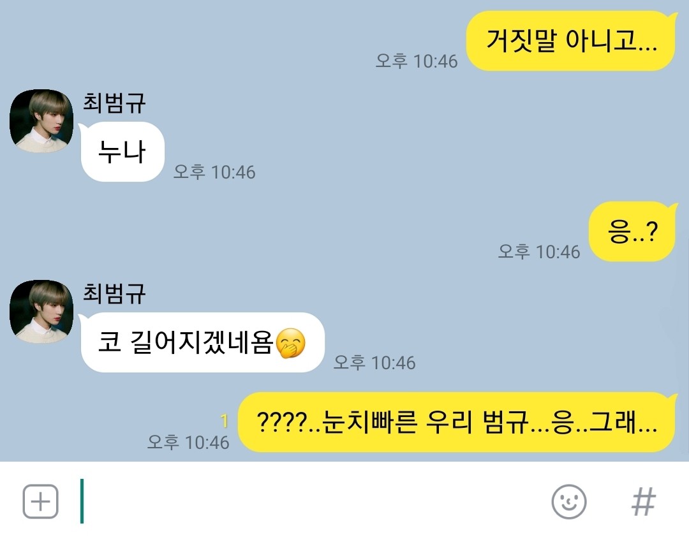689x542 pixels.
Task: Tap timestamp beside 응..? bubble
Action: click(538, 252)
